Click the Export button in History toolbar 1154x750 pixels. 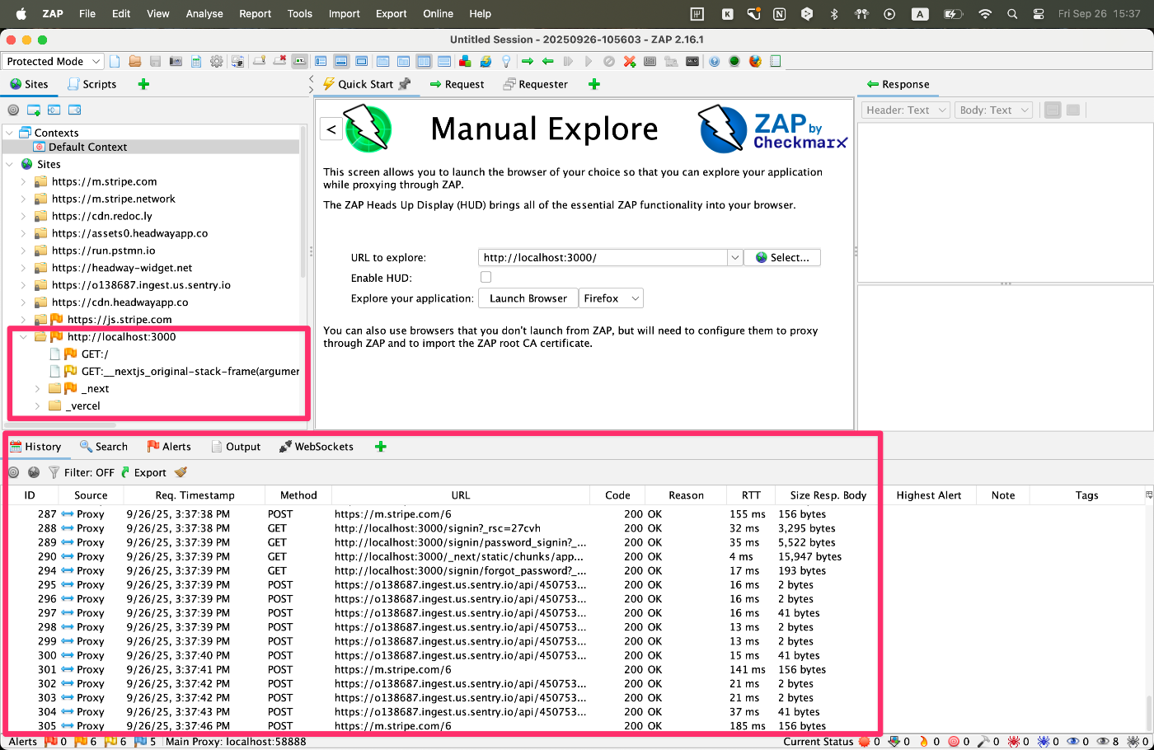(143, 472)
